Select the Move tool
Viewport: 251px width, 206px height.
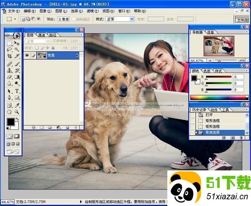(x=17, y=43)
